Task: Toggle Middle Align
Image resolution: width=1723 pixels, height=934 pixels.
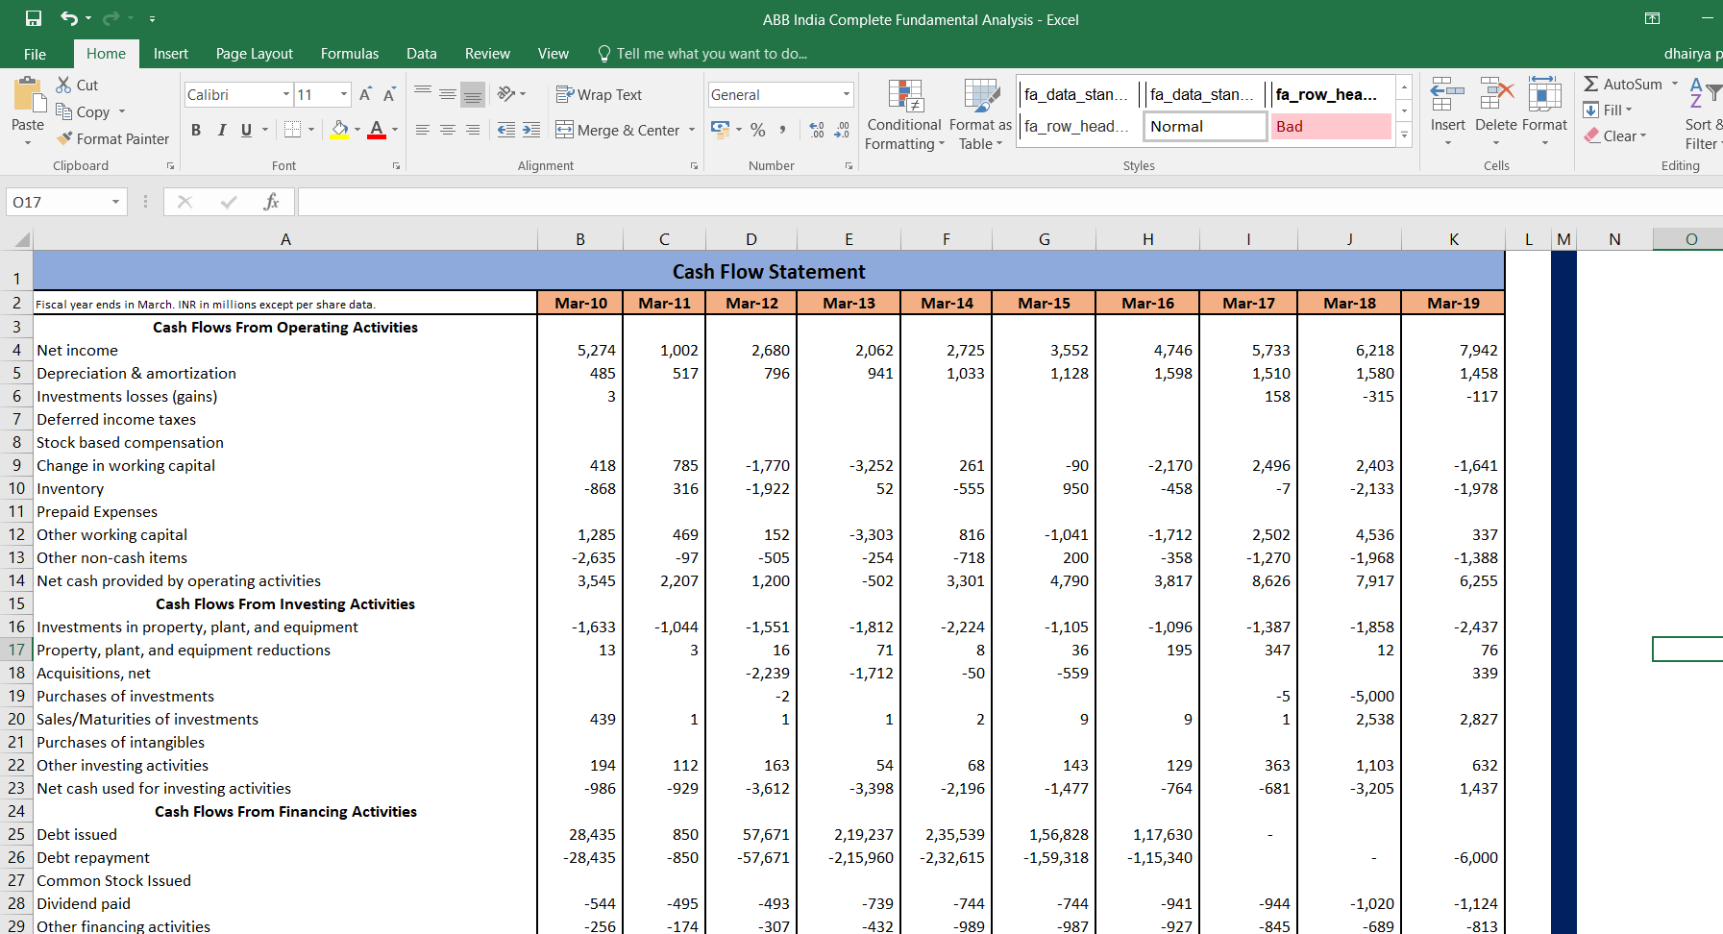Action: click(x=448, y=93)
